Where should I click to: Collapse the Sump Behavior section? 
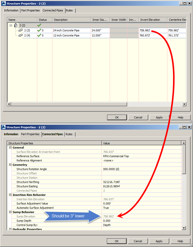pos(10,212)
